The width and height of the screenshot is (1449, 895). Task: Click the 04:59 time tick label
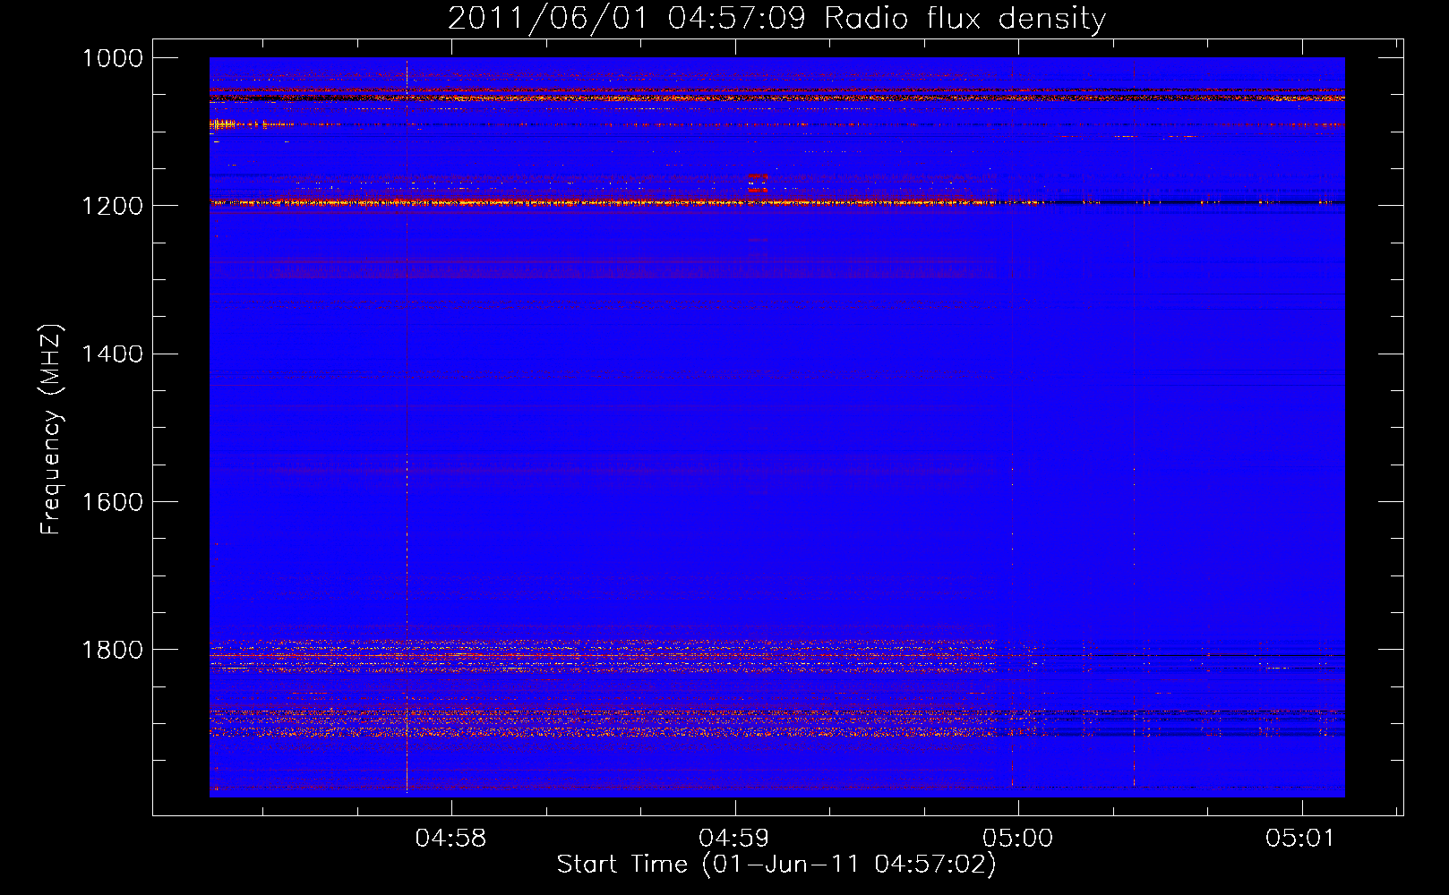click(x=734, y=839)
